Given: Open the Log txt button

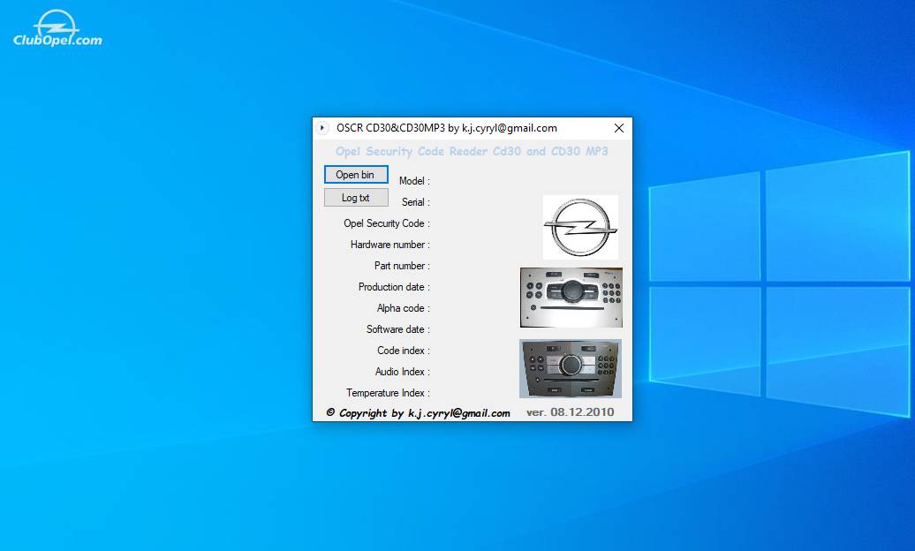Looking at the screenshot, I should point(356,198).
